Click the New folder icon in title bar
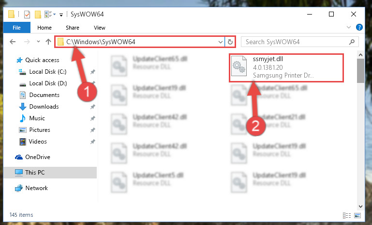The width and height of the screenshot is (372, 225). [x=38, y=15]
